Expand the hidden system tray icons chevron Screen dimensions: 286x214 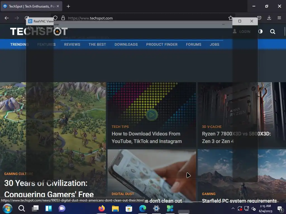point(233,208)
